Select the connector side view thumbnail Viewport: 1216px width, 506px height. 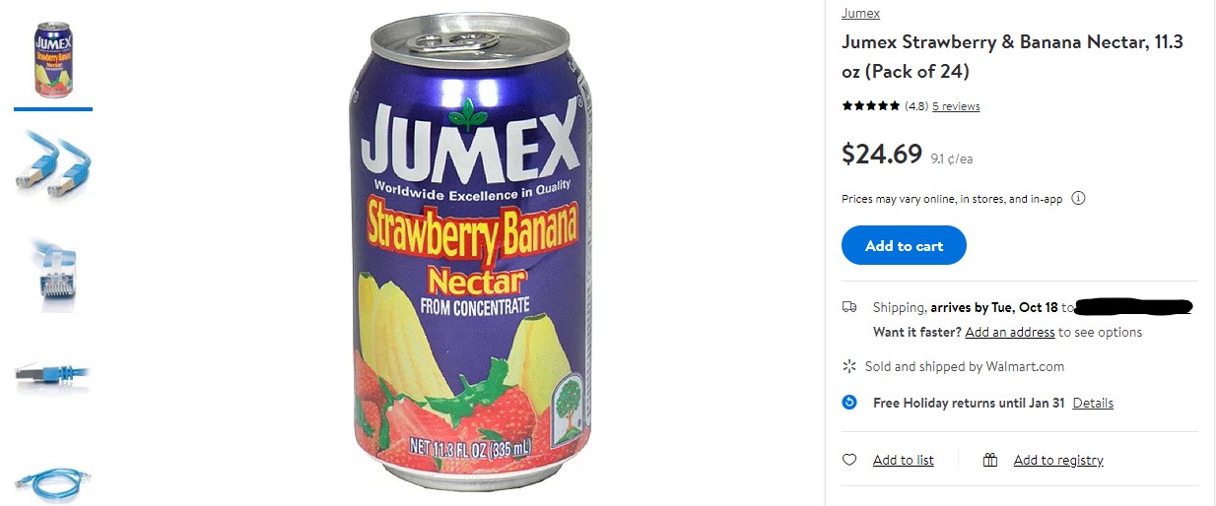tap(53, 375)
